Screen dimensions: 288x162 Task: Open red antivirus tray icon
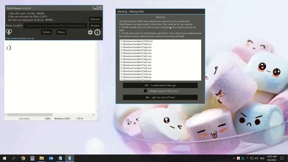[238, 158]
